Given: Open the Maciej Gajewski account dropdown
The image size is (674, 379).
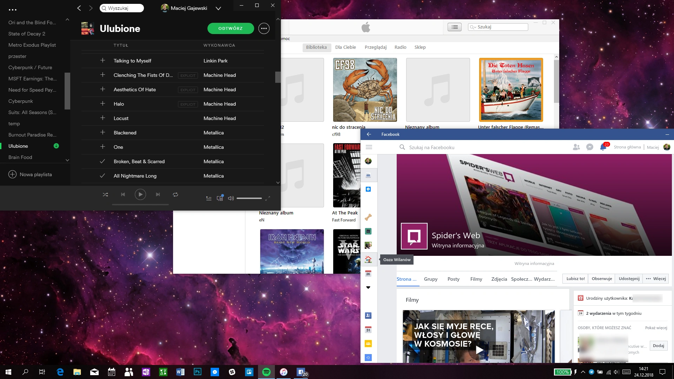Looking at the screenshot, I should click(x=218, y=8).
